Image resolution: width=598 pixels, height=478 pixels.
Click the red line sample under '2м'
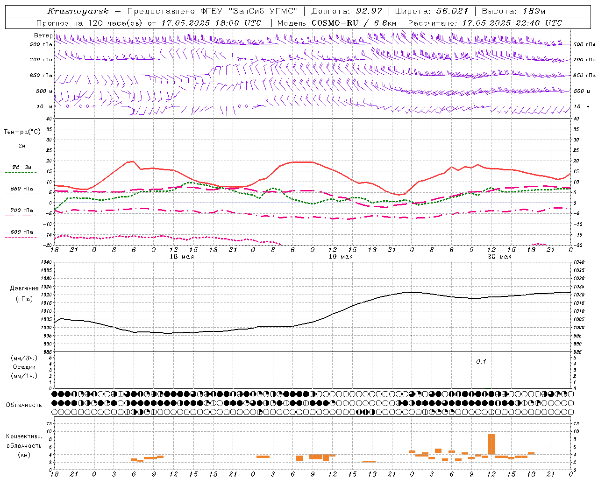coord(21,151)
